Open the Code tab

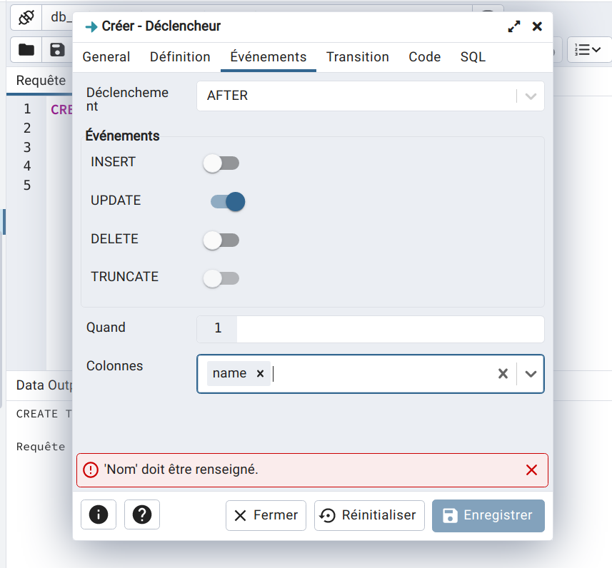(425, 57)
